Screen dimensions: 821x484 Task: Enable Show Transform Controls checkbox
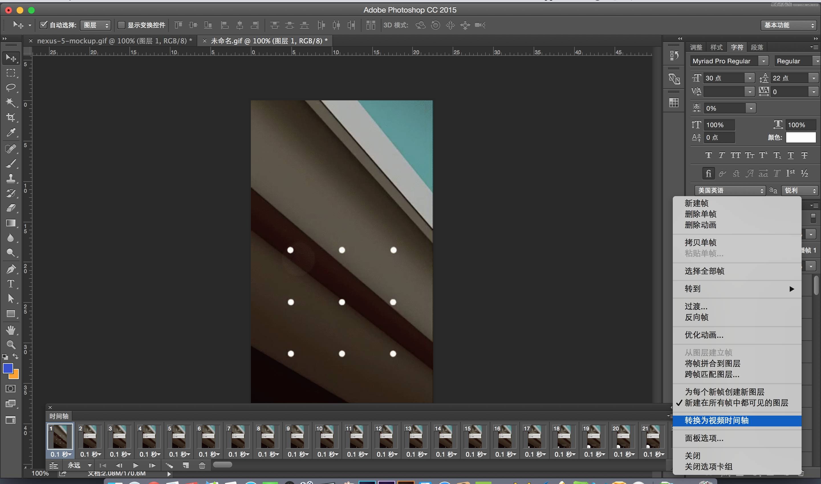[x=121, y=25]
